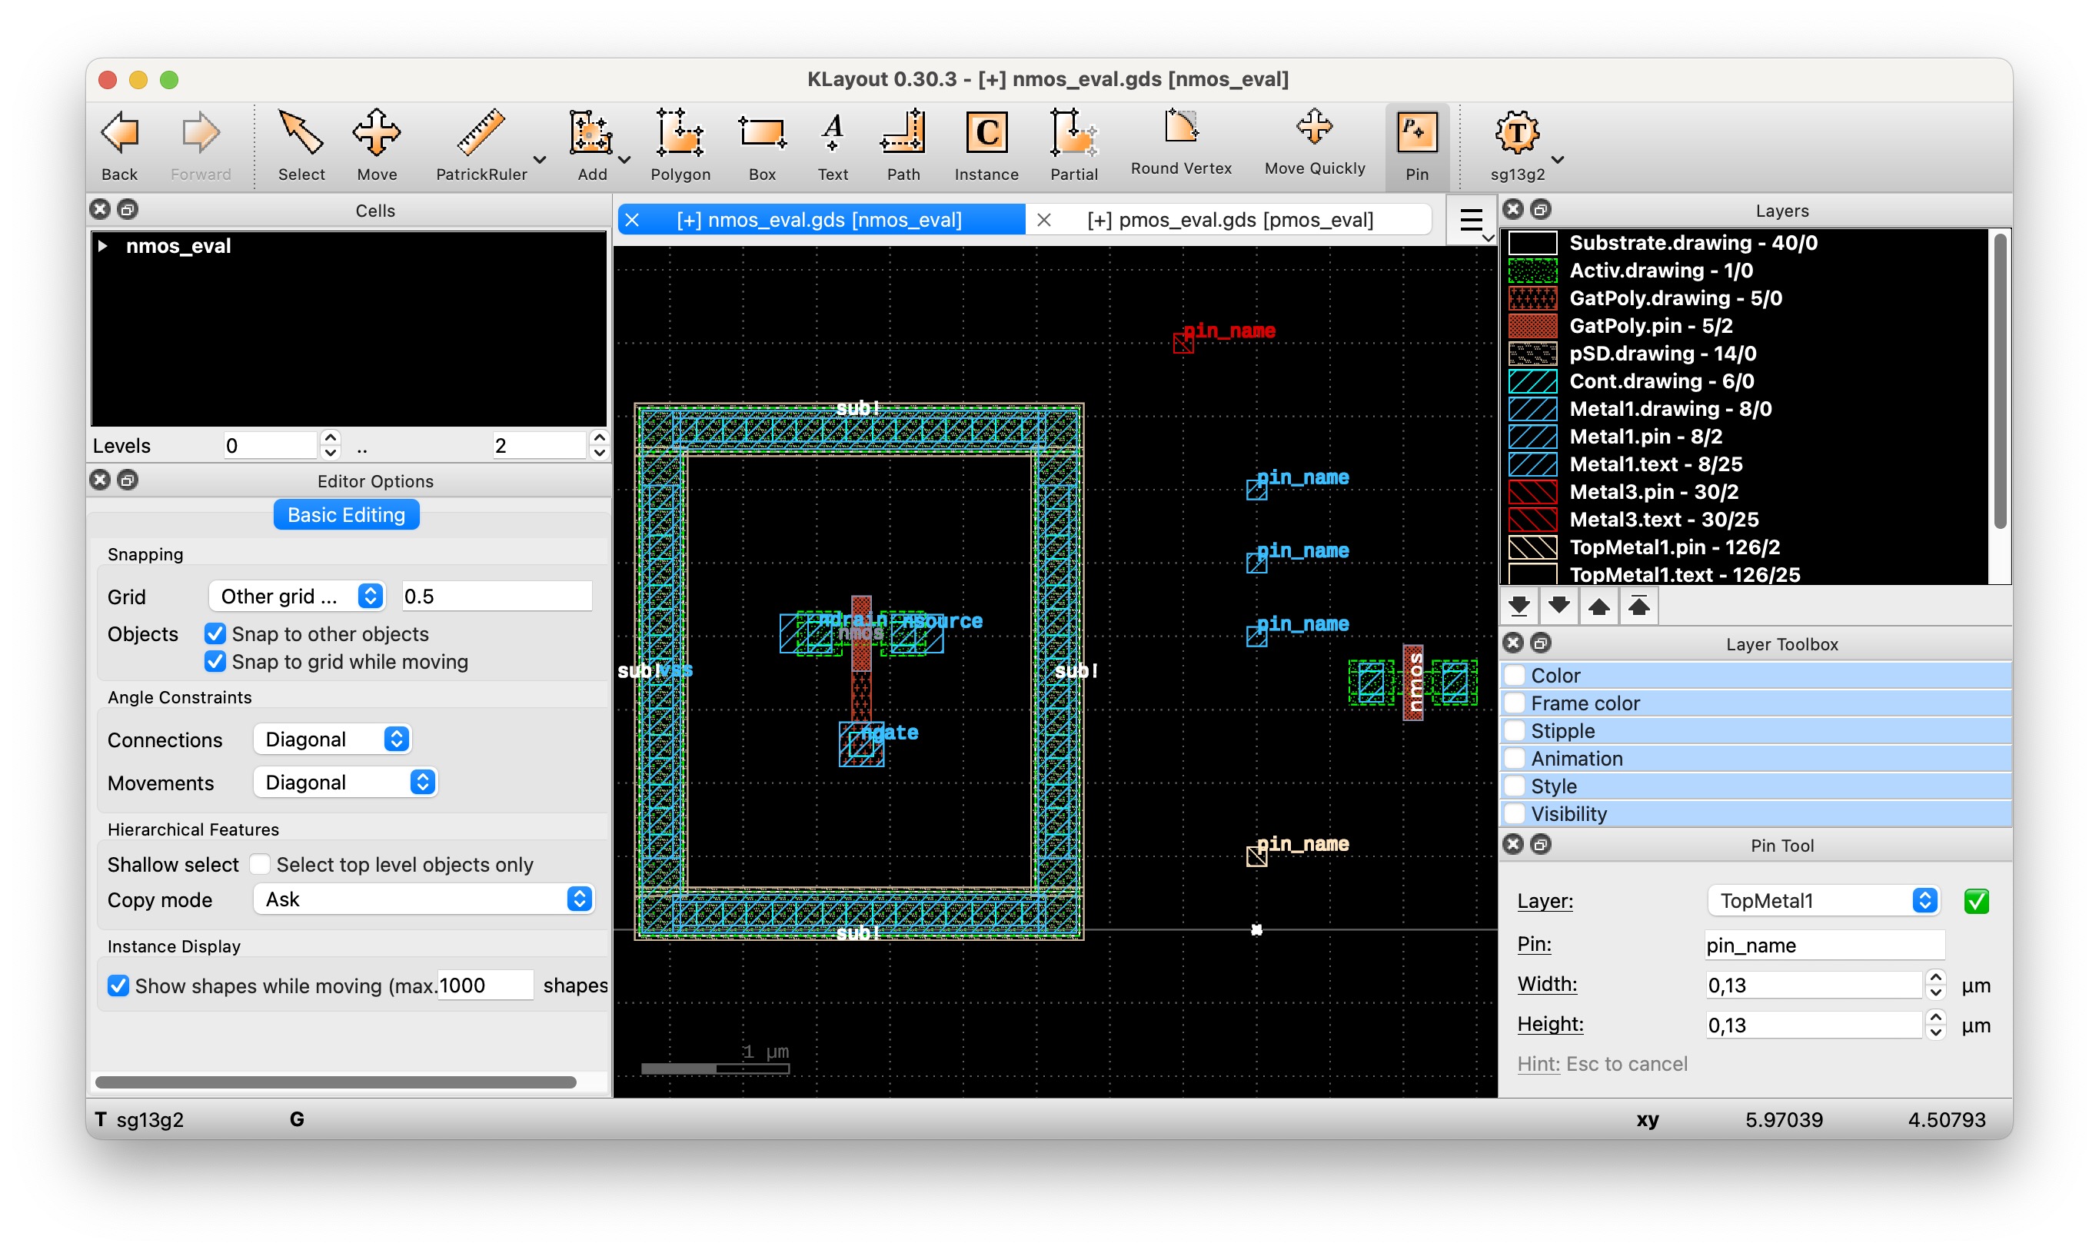
Task: Open the Copy mode dropdown
Action: (424, 899)
